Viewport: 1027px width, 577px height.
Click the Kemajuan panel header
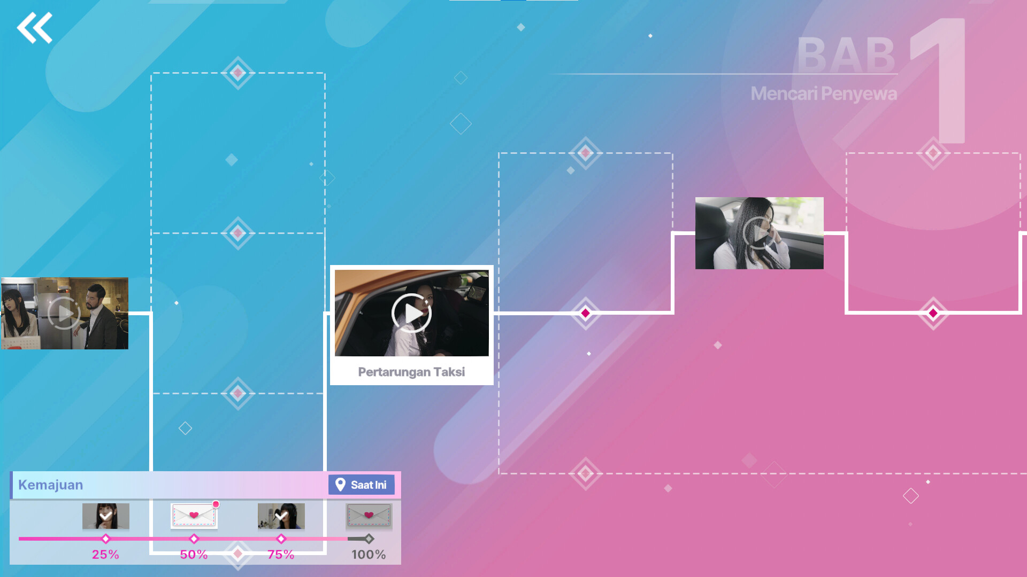(51, 485)
